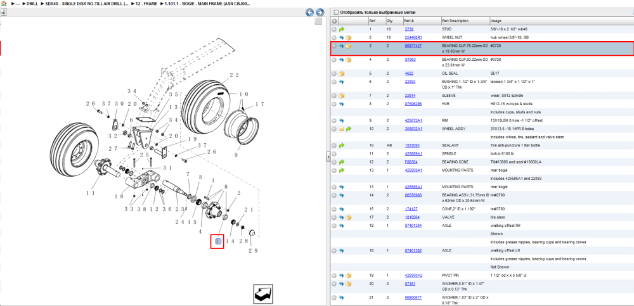Enable 'Отобразить только выбранные метки' checkbox
Screen dimensions: 634x306
(336, 13)
